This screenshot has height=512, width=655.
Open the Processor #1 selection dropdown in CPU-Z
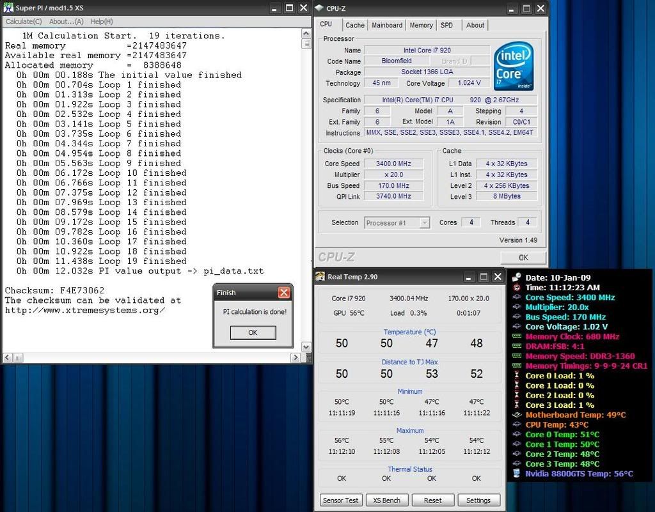pyautogui.click(x=425, y=223)
